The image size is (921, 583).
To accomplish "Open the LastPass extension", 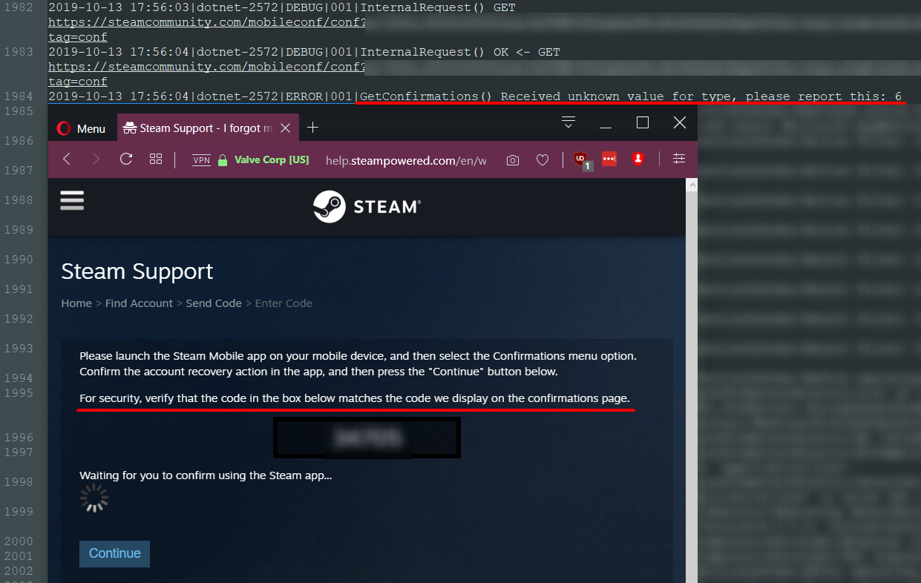I will (609, 159).
